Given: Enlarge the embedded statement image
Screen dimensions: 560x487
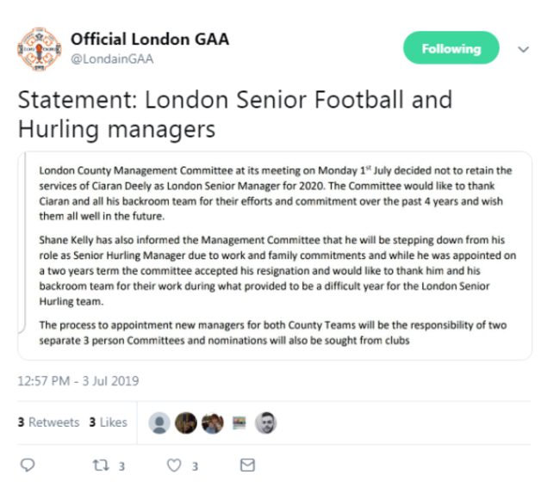Looking at the screenshot, I should pos(275,256).
